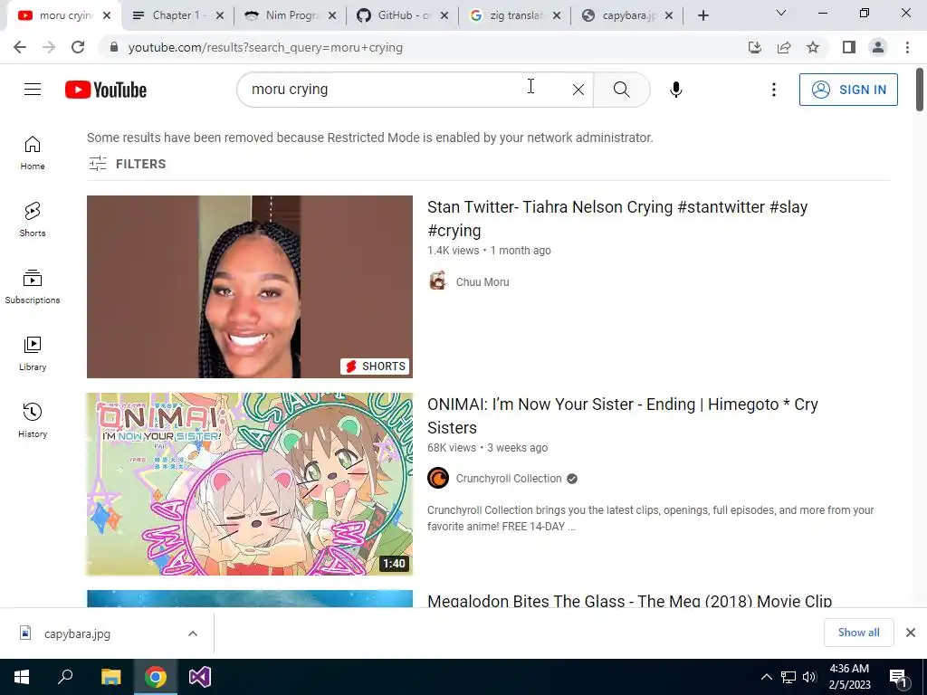Open the Chrome profile avatar
The width and height of the screenshot is (927, 695).
click(x=878, y=47)
